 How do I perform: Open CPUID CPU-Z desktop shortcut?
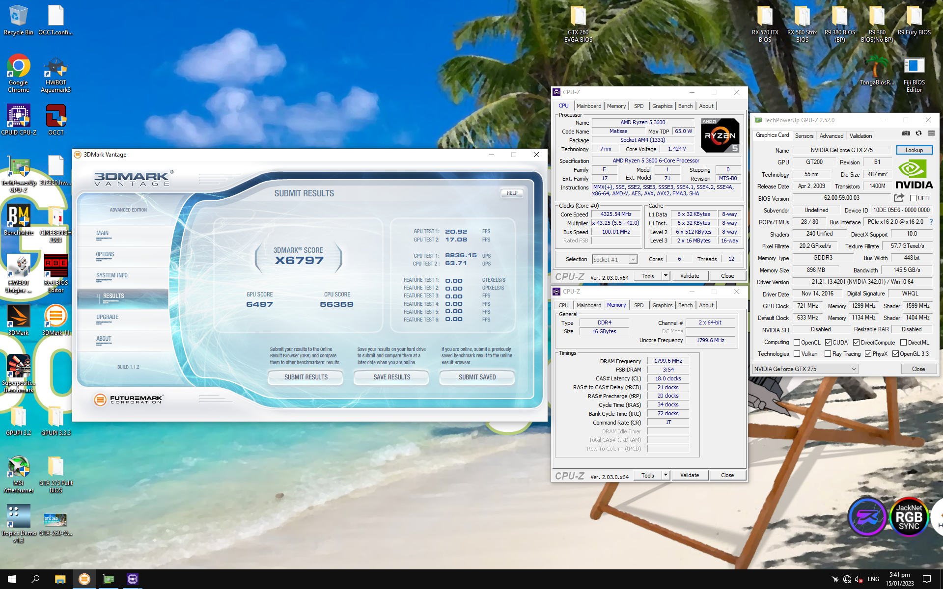click(x=18, y=119)
